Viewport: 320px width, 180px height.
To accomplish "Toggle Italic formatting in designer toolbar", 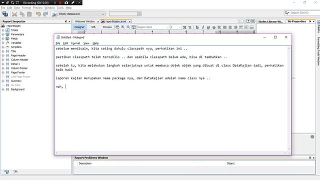I will [203, 27].
